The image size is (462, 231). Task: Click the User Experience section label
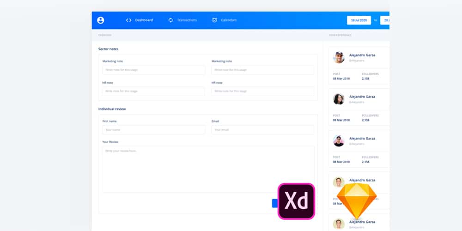tap(340, 36)
